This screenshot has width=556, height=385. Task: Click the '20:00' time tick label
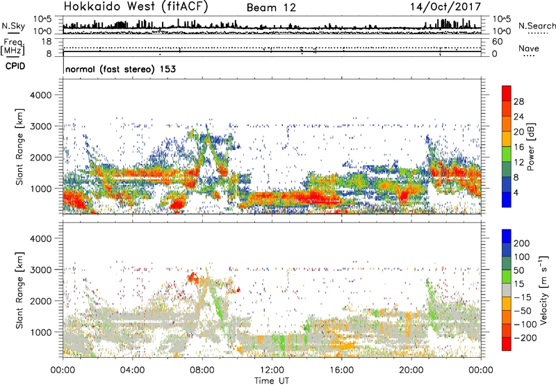(x=411, y=370)
